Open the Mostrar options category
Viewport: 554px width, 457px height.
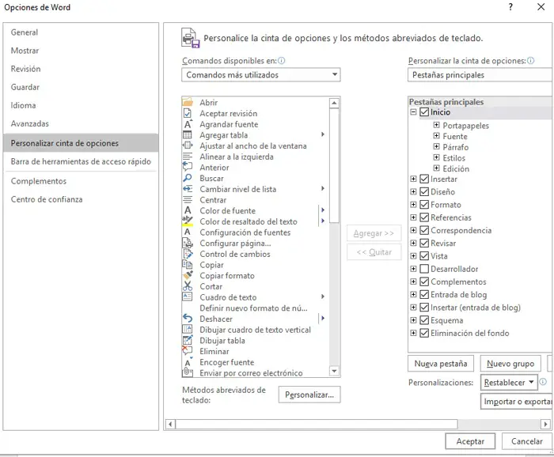(81, 51)
